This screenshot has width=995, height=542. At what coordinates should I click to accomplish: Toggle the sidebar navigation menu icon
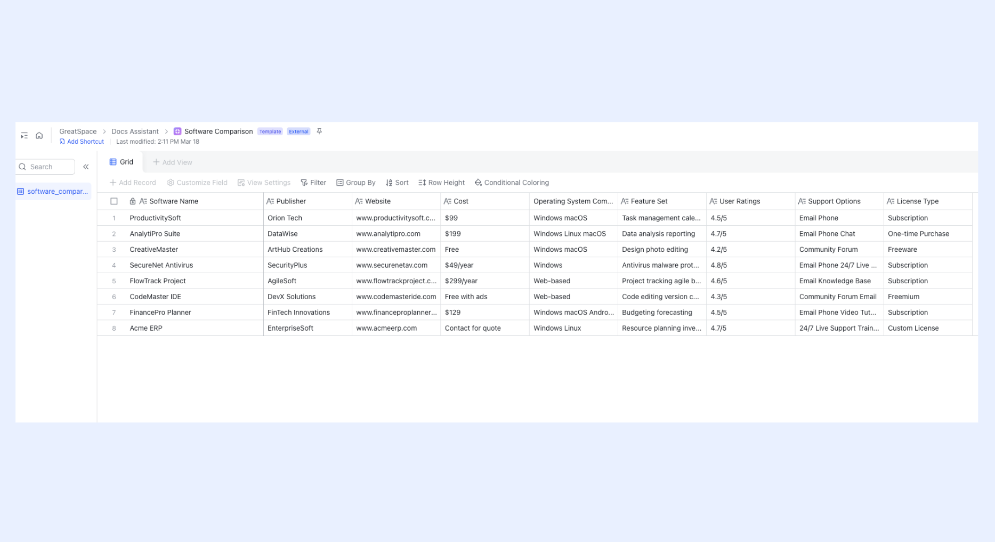pos(24,136)
